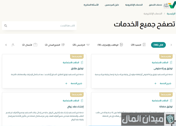Viewport: 176px width, 126px height.
Task: Click the توثيق حضانة title
Action: pos(166,107)
